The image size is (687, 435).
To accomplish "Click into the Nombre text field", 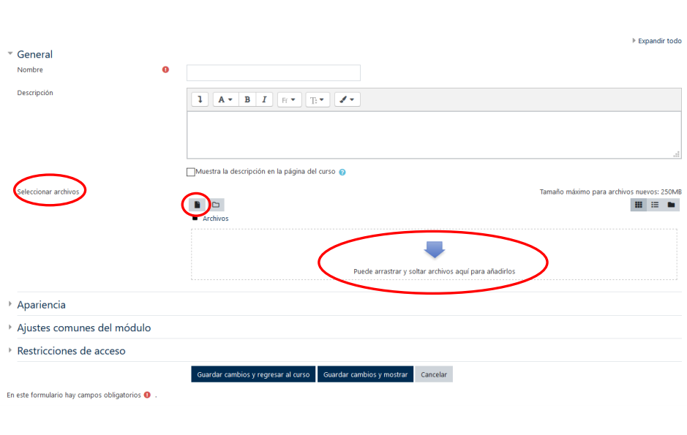I will click(x=273, y=72).
